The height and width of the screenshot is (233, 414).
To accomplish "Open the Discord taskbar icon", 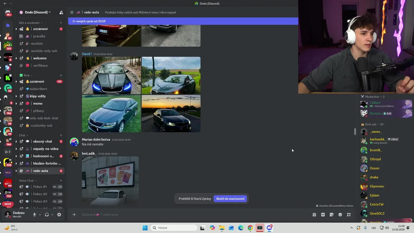I will coord(269,228).
